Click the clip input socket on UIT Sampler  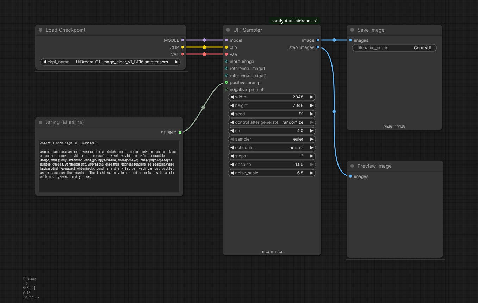point(226,47)
